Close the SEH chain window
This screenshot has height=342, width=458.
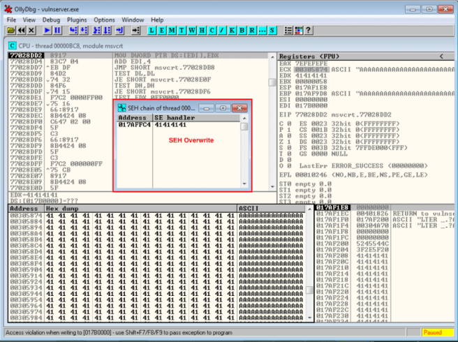point(239,108)
